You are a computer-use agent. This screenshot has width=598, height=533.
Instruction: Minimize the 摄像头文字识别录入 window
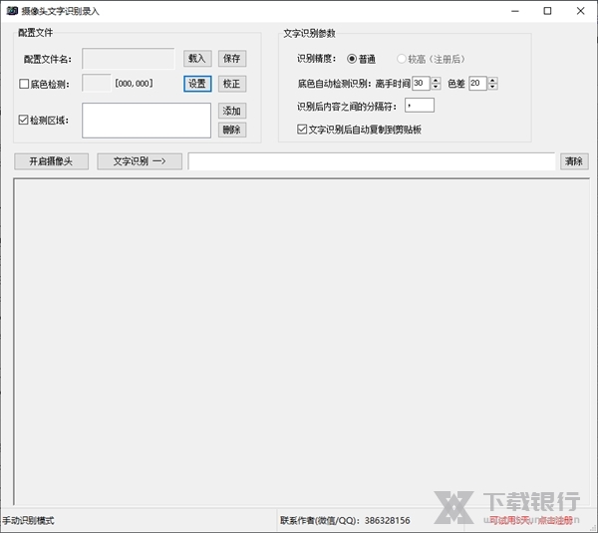point(515,11)
